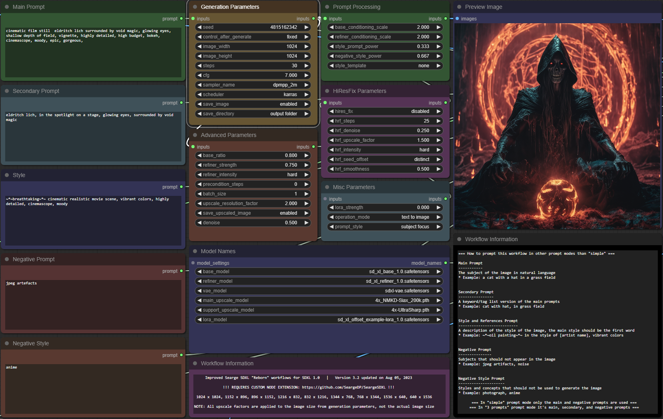Collapse the Prompt Processing node via its title dot

click(327, 7)
